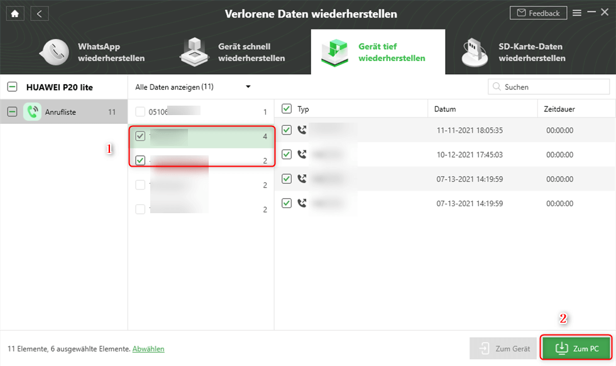The image size is (616, 366).
Task: Open the hamburger menu icon
Action: click(x=577, y=13)
